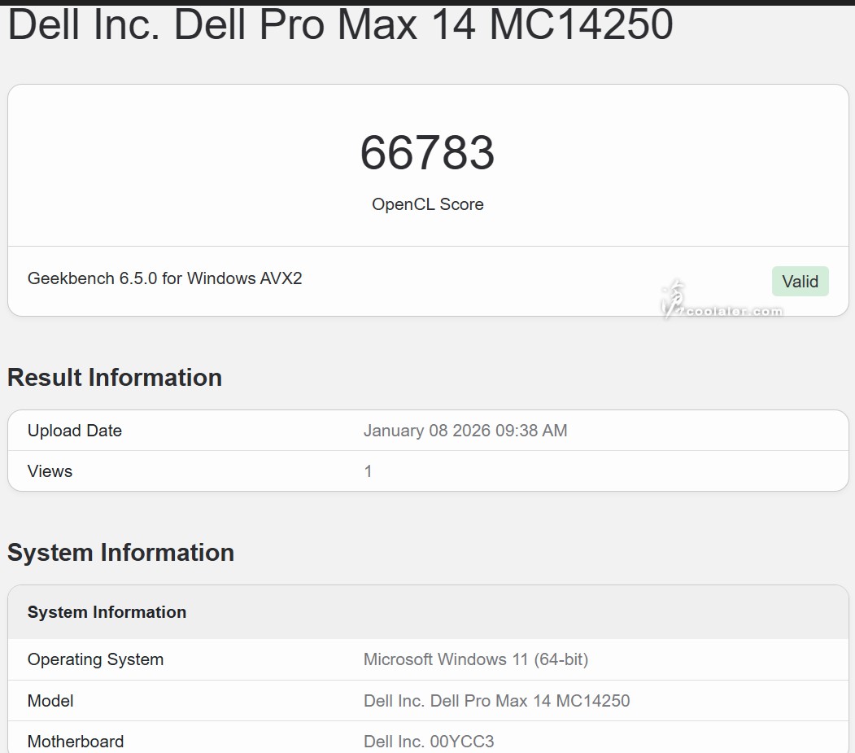Image resolution: width=855 pixels, height=753 pixels.
Task: Click the Views row label
Action: click(x=50, y=471)
